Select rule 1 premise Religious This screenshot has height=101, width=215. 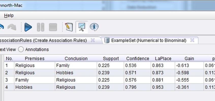tap(35, 66)
